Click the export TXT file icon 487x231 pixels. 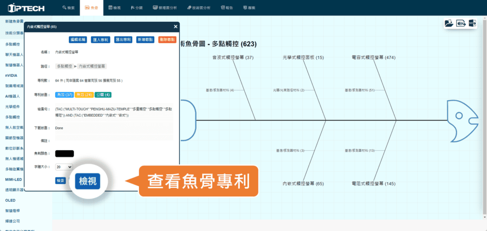tap(472, 23)
